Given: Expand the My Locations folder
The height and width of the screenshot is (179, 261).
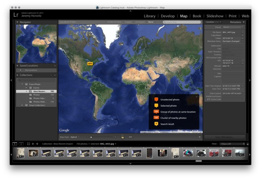Looking at the screenshot, I should (x=21, y=70).
